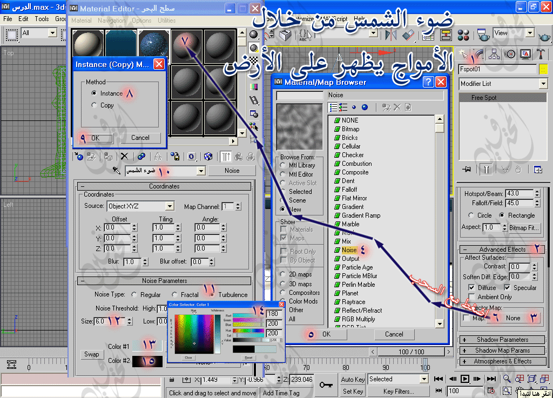
Task: Open Navigation menu in Material Editor
Action: (111, 21)
